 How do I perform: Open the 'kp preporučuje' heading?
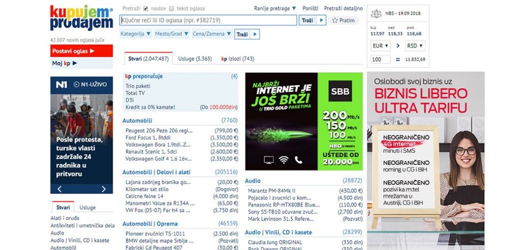point(144,76)
